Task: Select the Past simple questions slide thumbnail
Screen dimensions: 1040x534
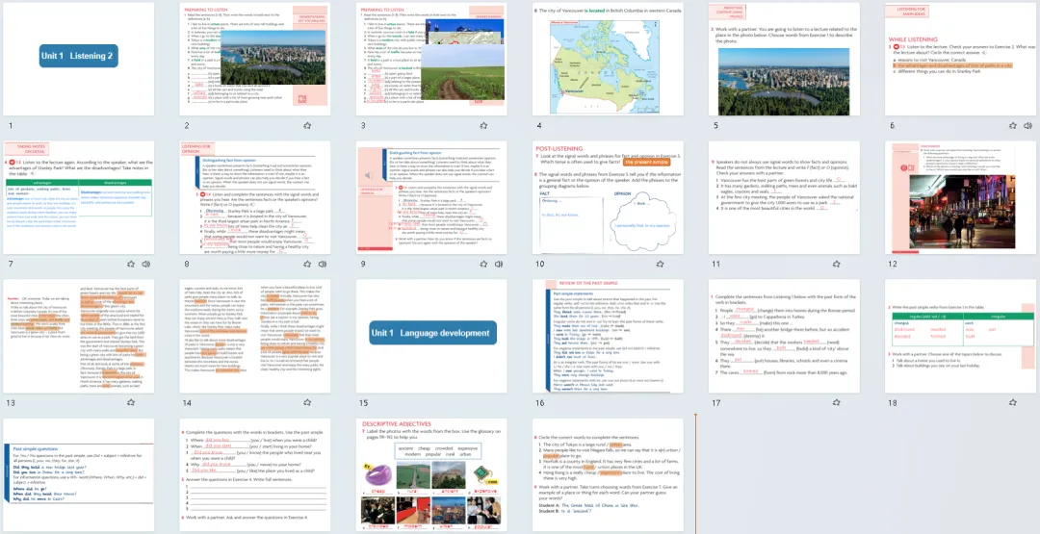Action: (78, 474)
